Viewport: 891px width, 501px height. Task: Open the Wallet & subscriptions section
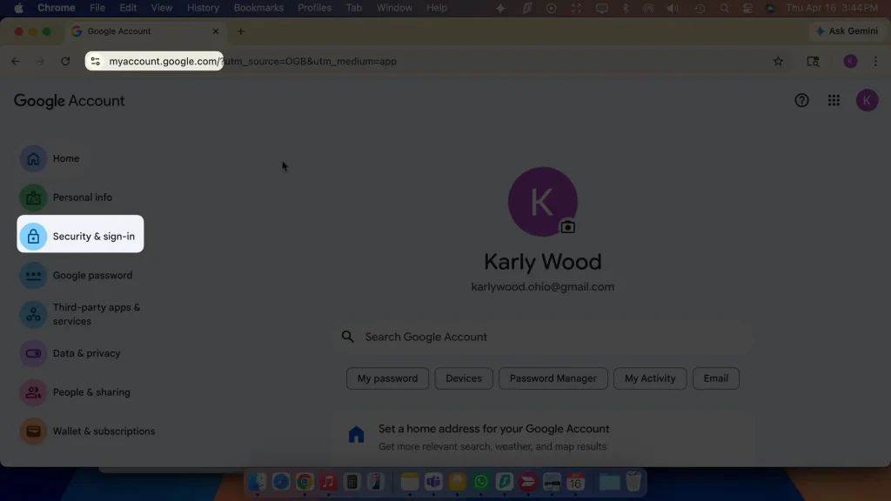pos(88,431)
